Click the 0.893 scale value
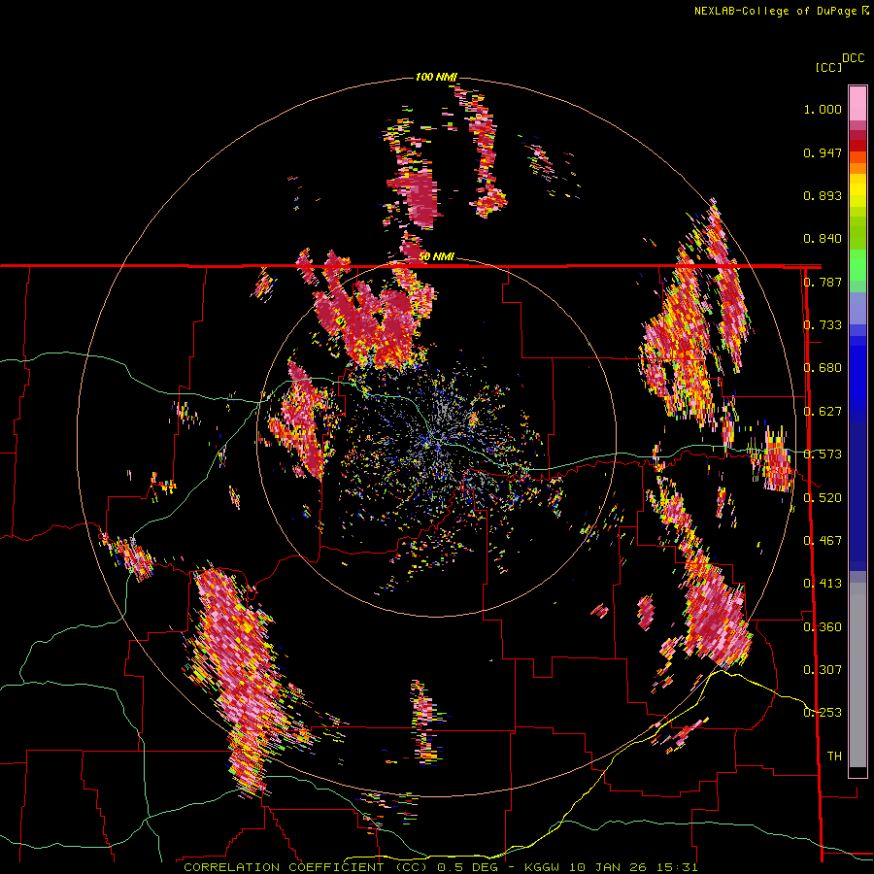 823,195
